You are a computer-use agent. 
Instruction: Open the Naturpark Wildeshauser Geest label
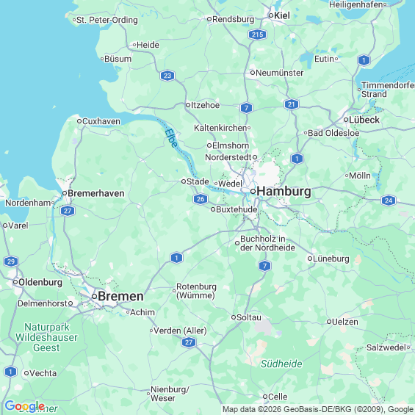pos(46,337)
